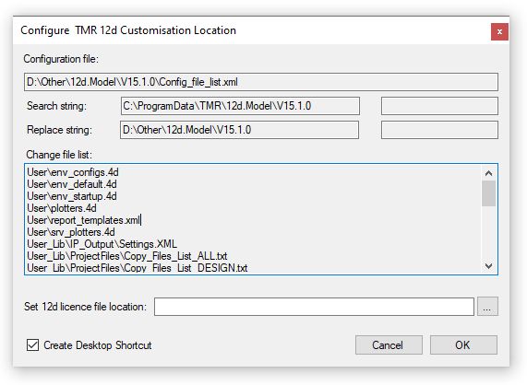Click the browse ellipsis button for licence file
This screenshot has width=527, height=385.
pyautogui.click(x=487, y=307)
